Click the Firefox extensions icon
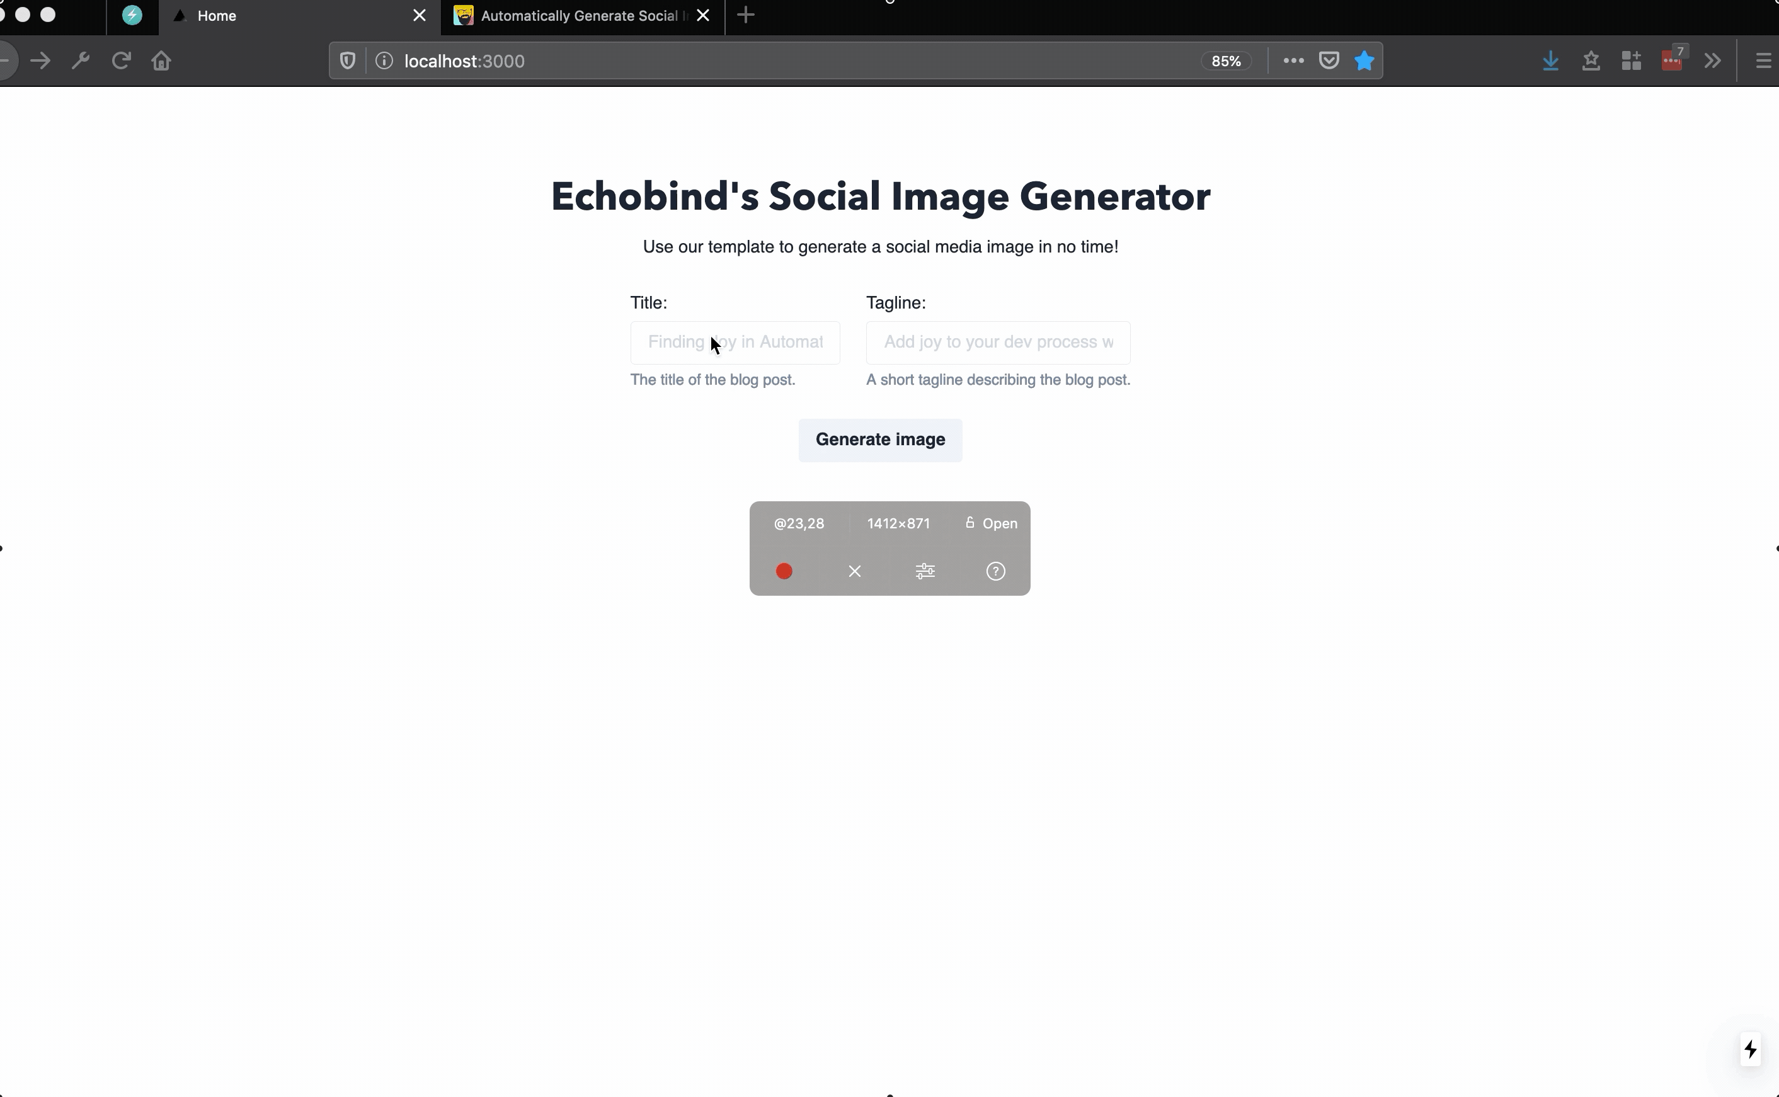 (1632, 60)
